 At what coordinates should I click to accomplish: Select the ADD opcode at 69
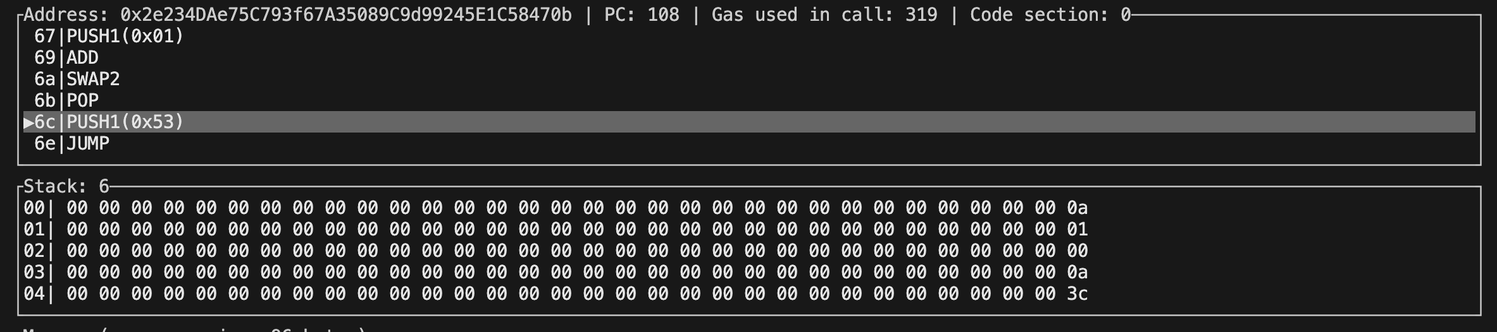click(x=82, y=58)
